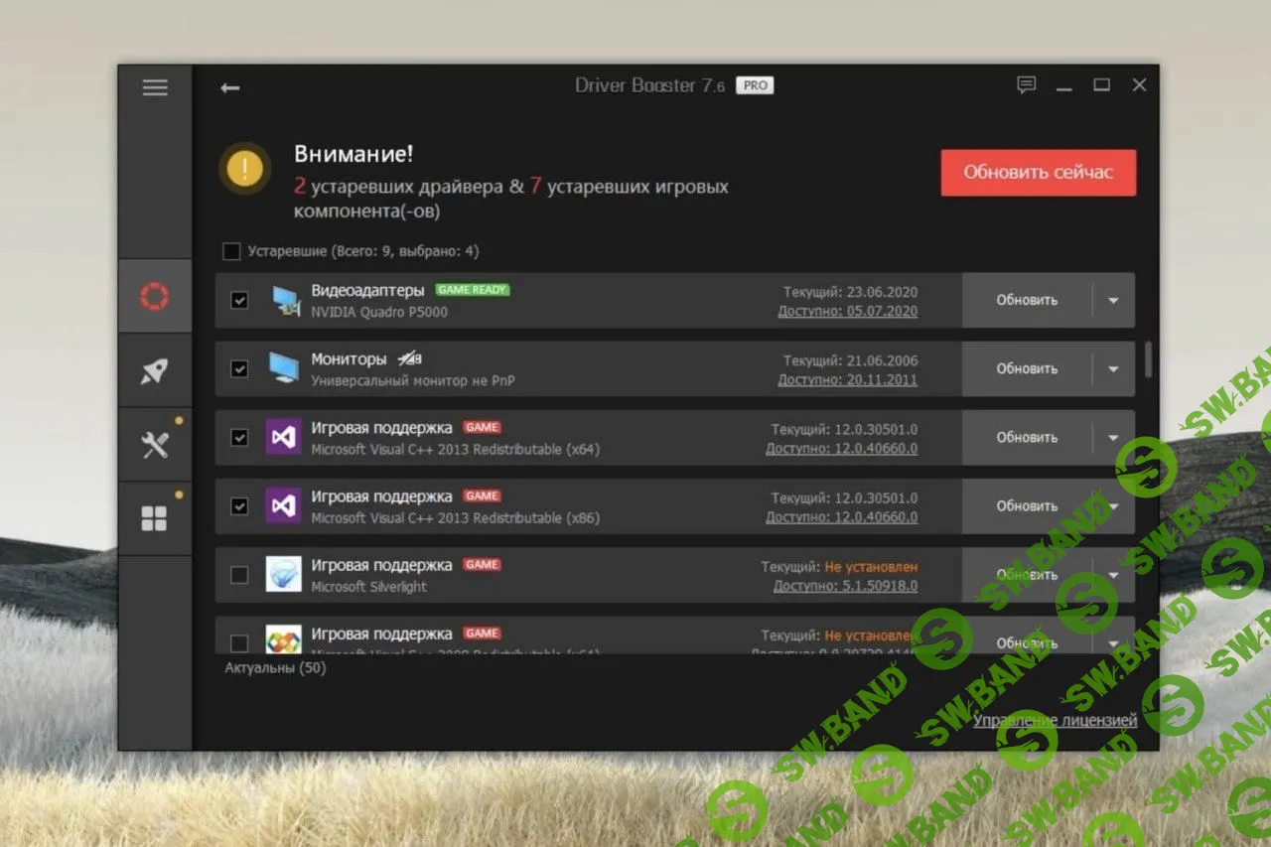This screenshot has height=847, width=1271.
Task: Open the Управление лицензией link
Action: (x=1056, y=720)
